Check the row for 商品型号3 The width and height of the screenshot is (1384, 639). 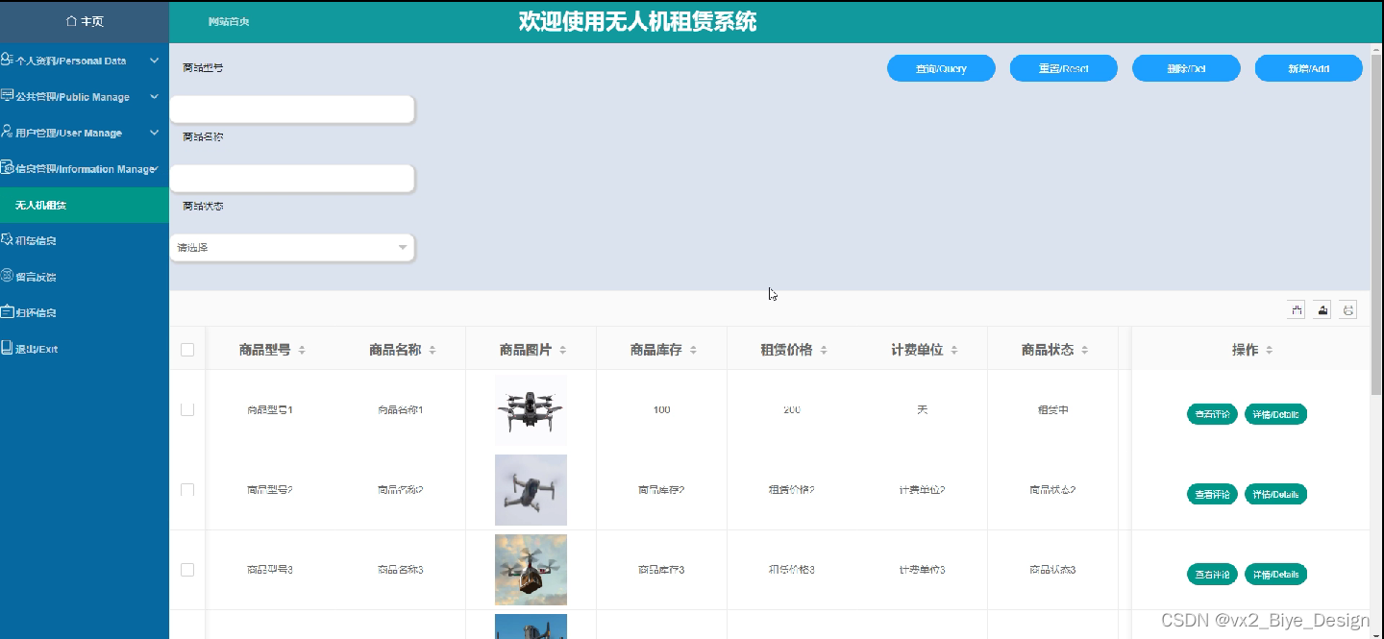[187, 570]
